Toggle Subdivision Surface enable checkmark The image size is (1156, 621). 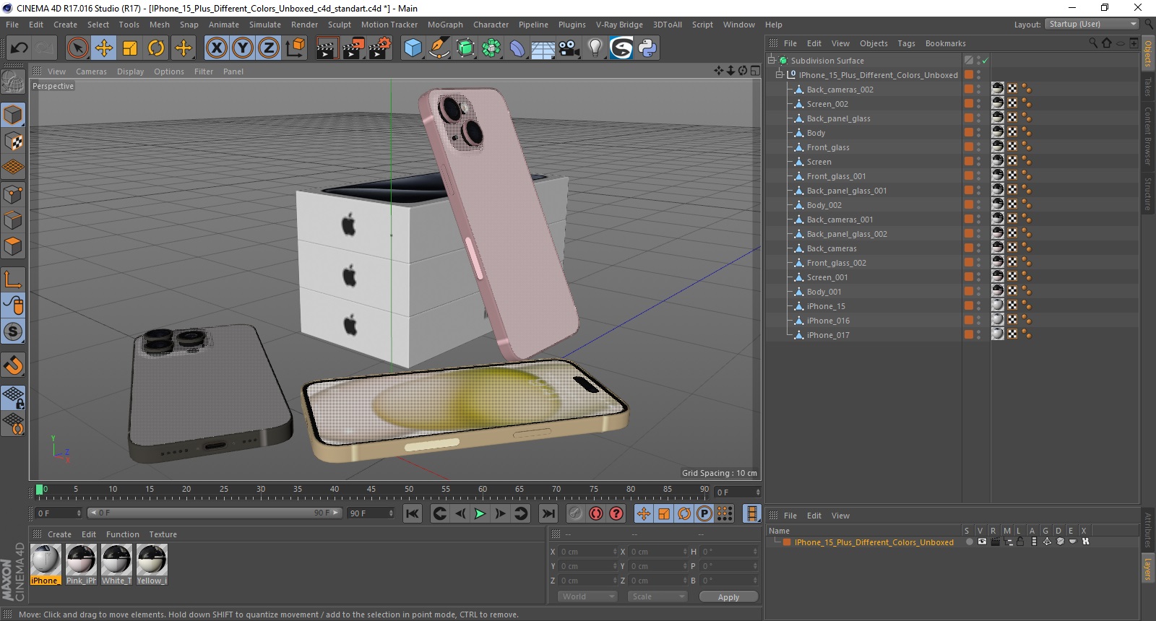click(x=985, y=61)
